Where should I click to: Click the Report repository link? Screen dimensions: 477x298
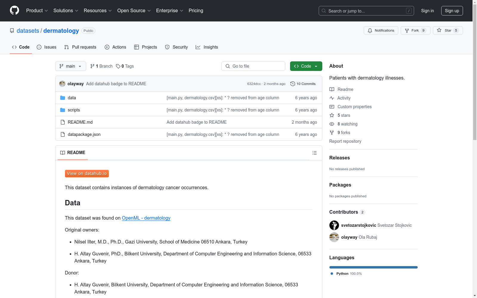tap(345, 141)
